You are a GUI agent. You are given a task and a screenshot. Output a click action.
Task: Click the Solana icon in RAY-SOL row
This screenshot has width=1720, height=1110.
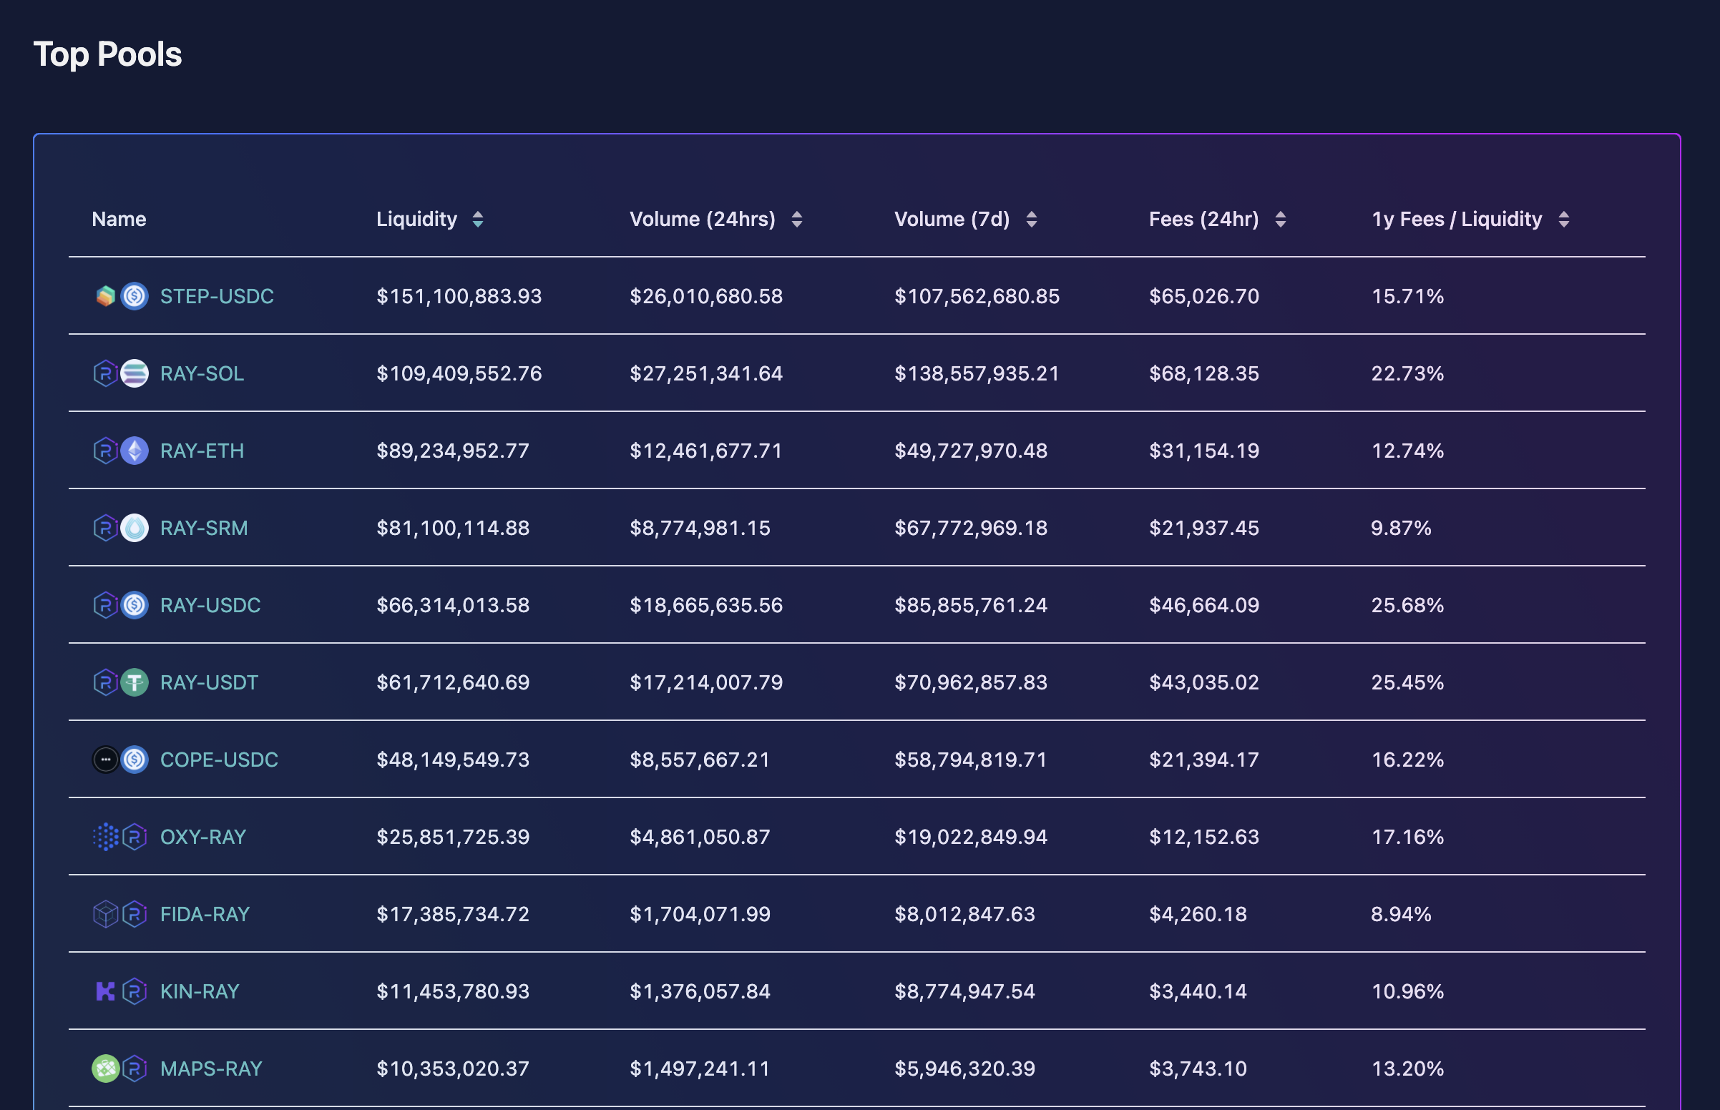[x=134, y=373]
